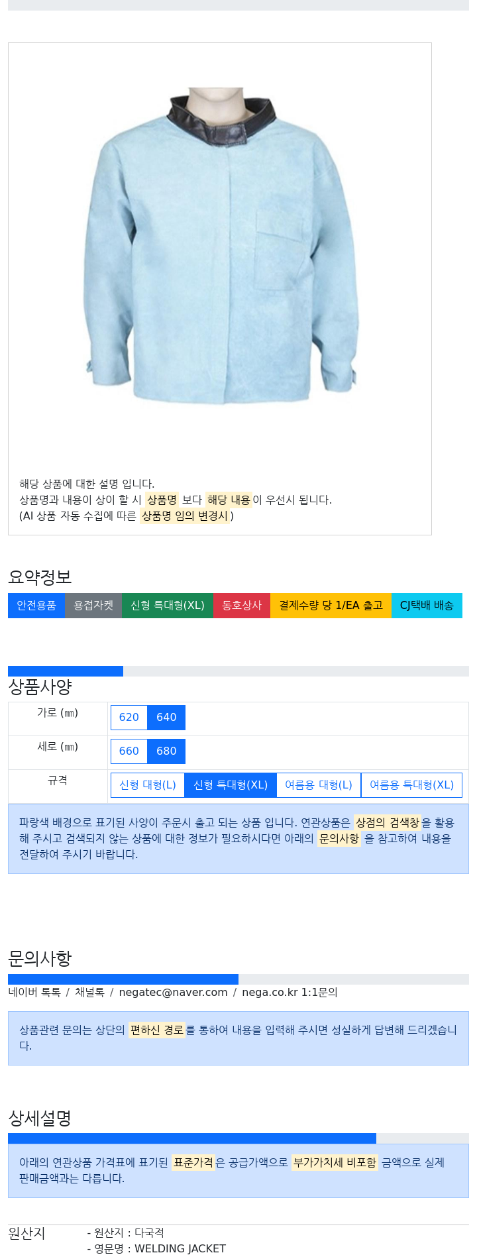The height and width of the screenshot is (1257, 477).
Task: Click the progress bar under 상품사양
Action: point(238,671)
